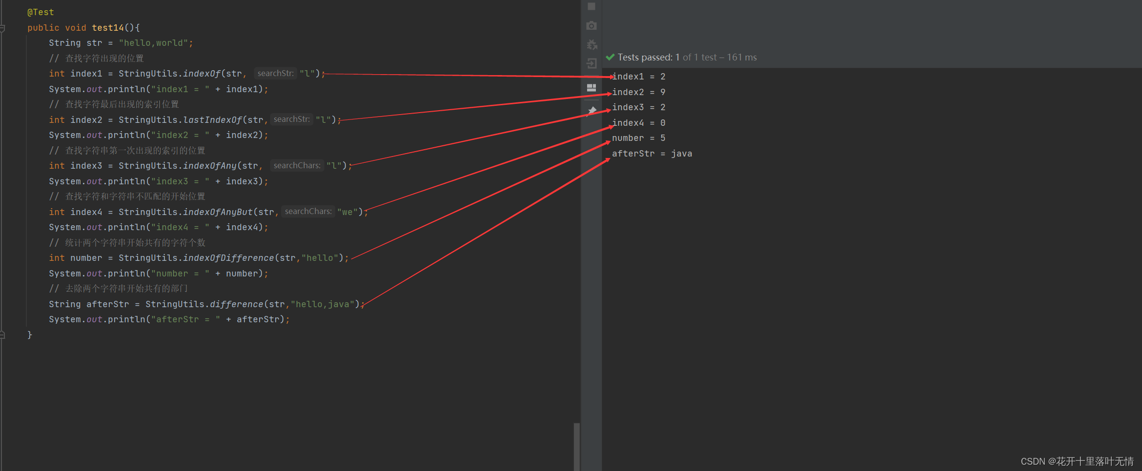Click the closing-brace fold marker in gutter
The width and height of the screenshot is (1142, 471).
point(2,335)
